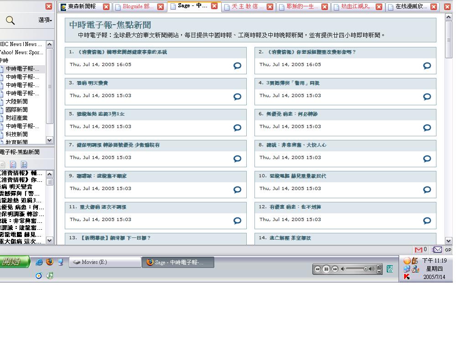The height and width of the screenshot is (350, 467).
Task: Click the envelope mail icon in status bar
Action: [437, 250]
